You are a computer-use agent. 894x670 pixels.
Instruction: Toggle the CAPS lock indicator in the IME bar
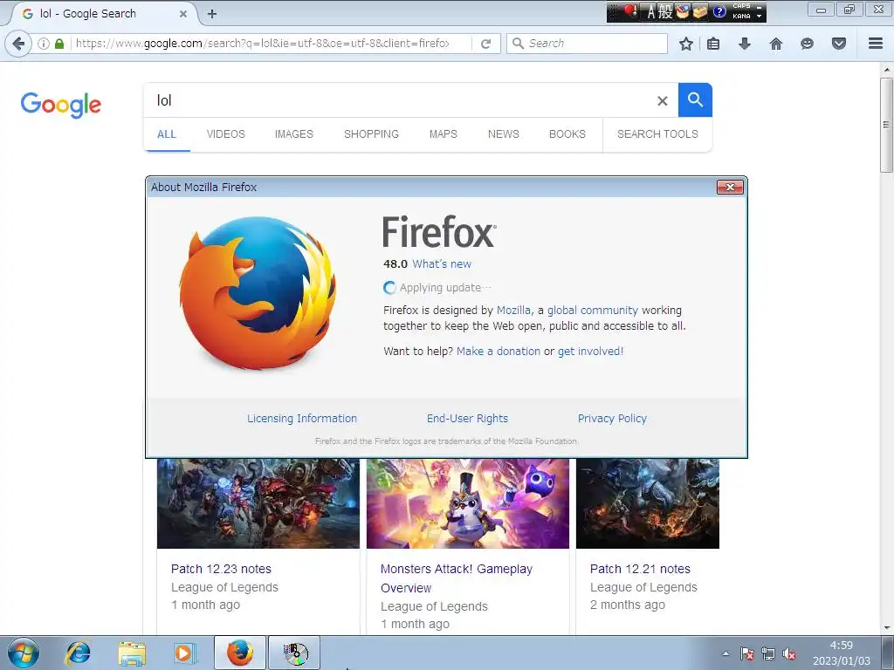pos(742,6)
